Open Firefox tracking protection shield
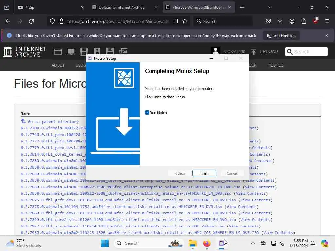Image resolution: width=335 pixels, height=251 pixels. point(52,21)
